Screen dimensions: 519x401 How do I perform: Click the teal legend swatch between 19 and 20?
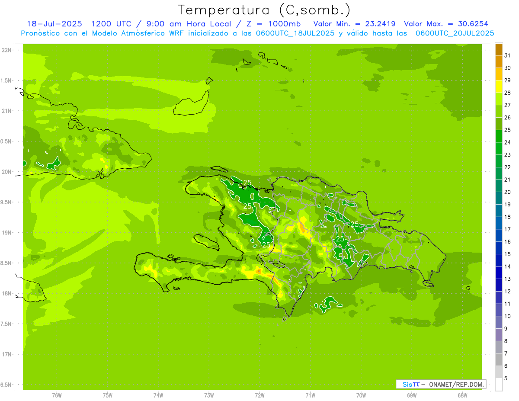tap(499, 198)
